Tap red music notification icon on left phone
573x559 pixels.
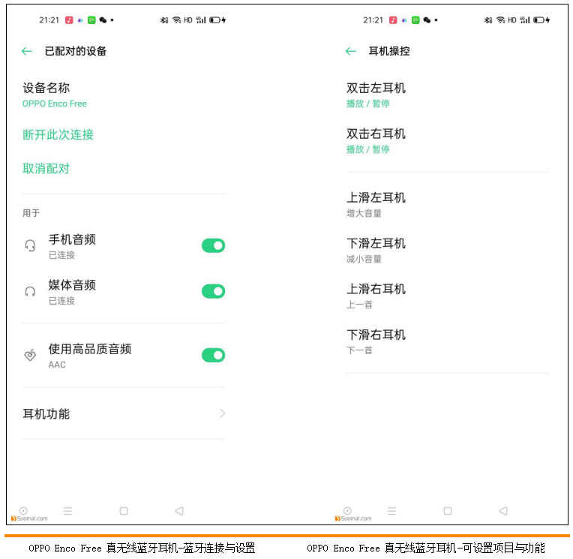[x=69, y=20]
